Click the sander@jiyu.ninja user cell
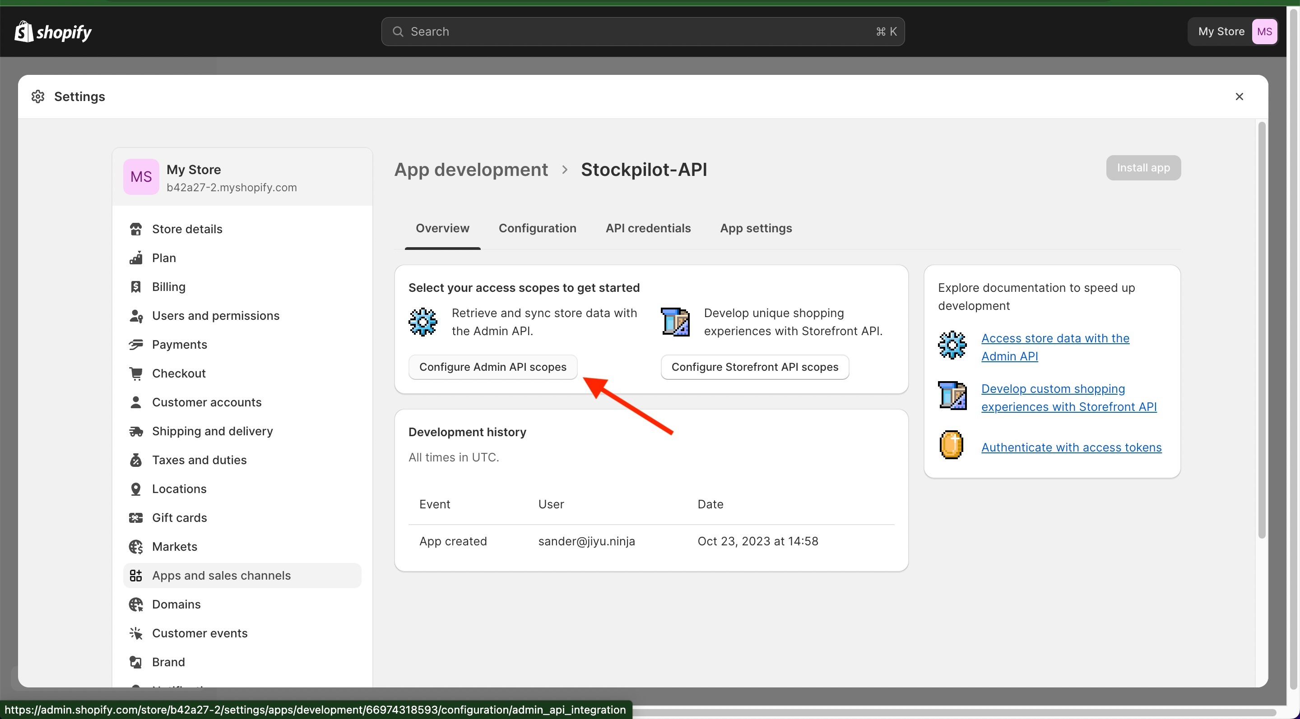Viewport: 1300px width, 719px height. 586,541
